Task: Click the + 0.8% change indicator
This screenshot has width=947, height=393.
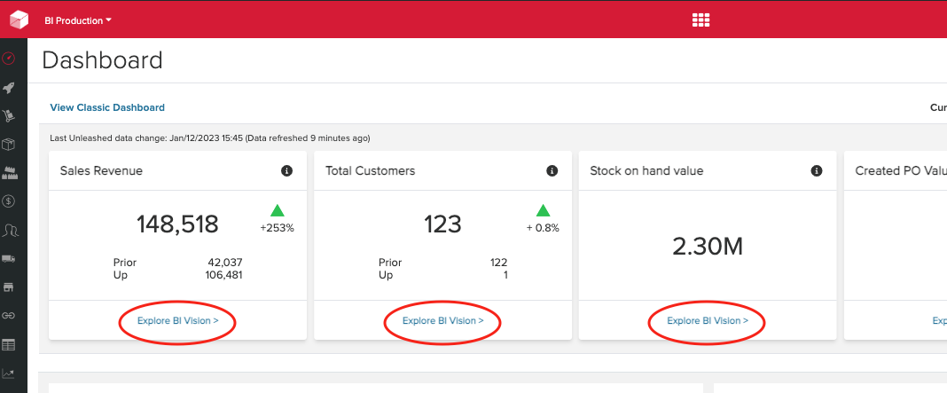Action: (x=543, y=229)
